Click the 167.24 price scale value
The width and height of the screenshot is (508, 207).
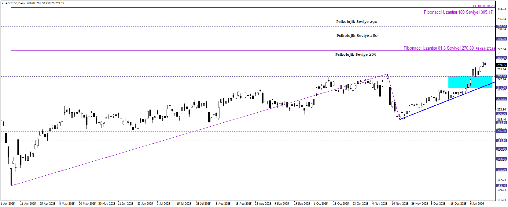502,180
